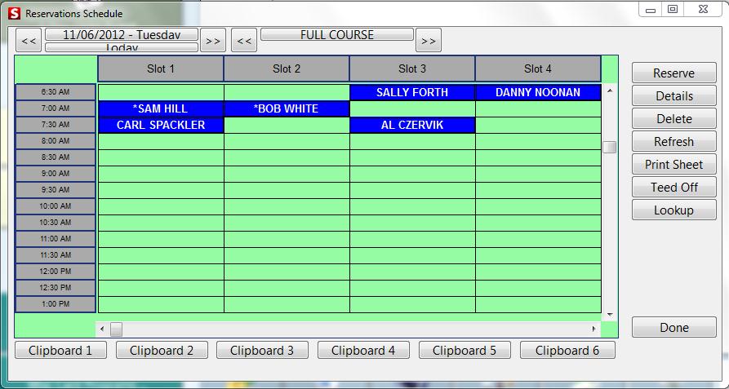
Task: Select the SALLY FORTH reservation
Action: pos(412,93)
